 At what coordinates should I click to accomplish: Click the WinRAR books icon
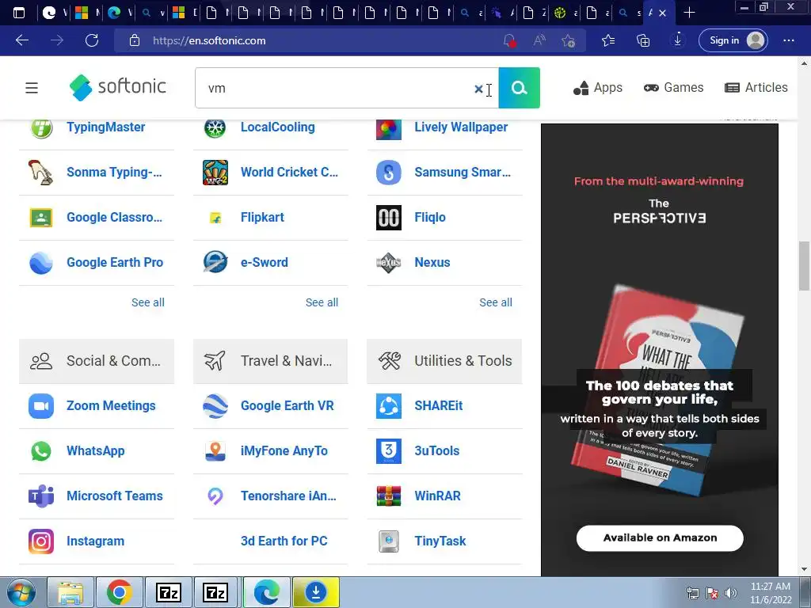point(389,496)
